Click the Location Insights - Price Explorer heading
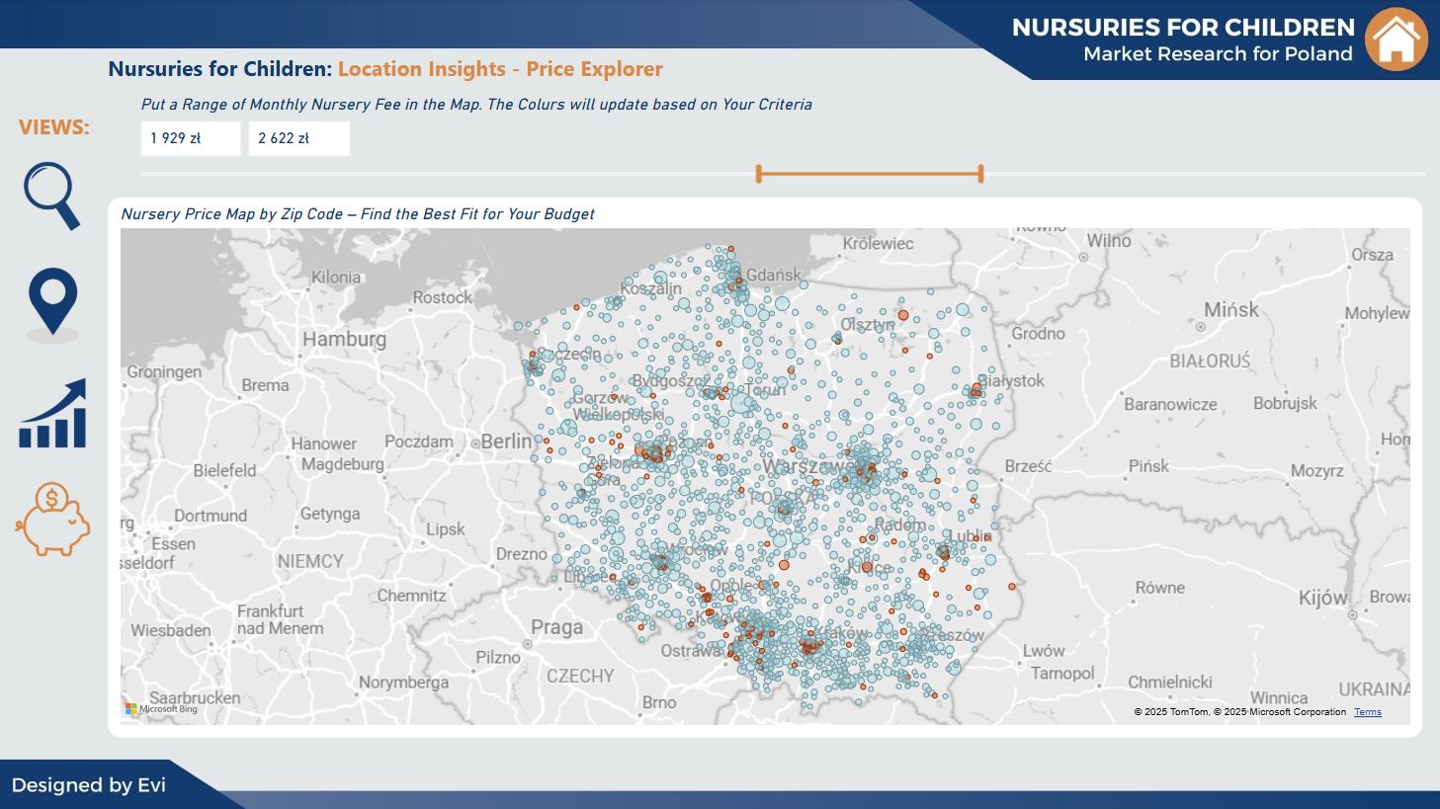The height and width of the screenshot is (809, 1440). point(500,69)
